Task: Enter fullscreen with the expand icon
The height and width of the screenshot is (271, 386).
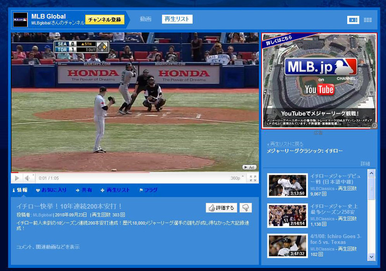Action: (x=253, y=178)
